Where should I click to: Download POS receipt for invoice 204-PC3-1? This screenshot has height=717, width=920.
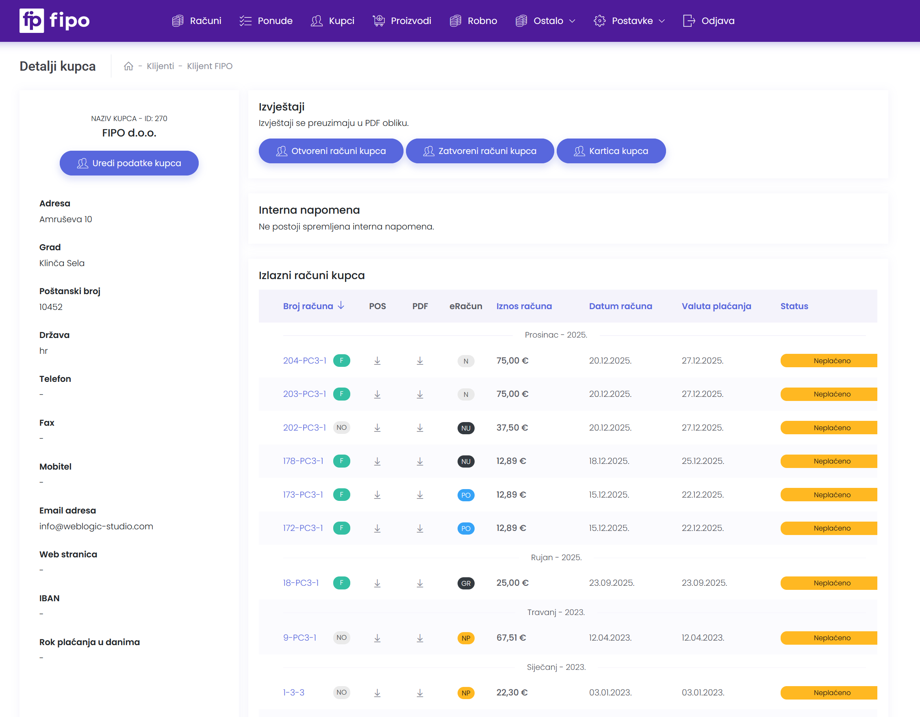(x=377, y=361)
